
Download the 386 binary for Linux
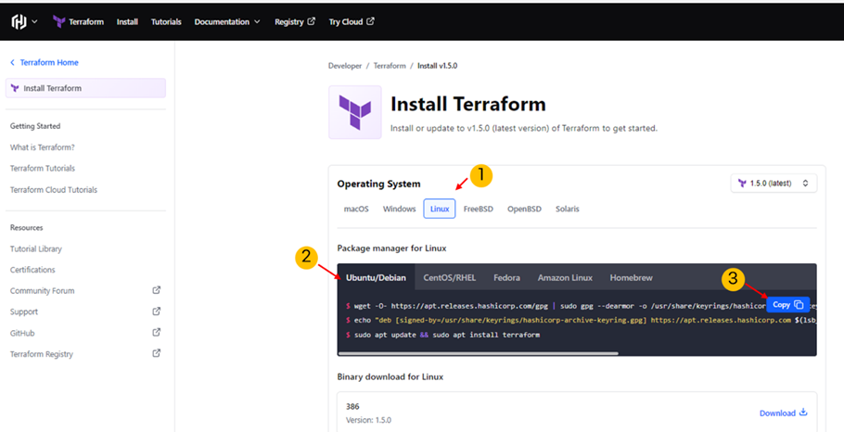(x=783, y=413)
